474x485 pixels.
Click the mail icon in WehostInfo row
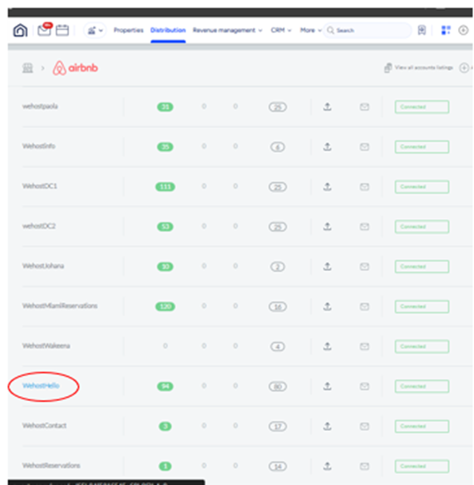364,147
